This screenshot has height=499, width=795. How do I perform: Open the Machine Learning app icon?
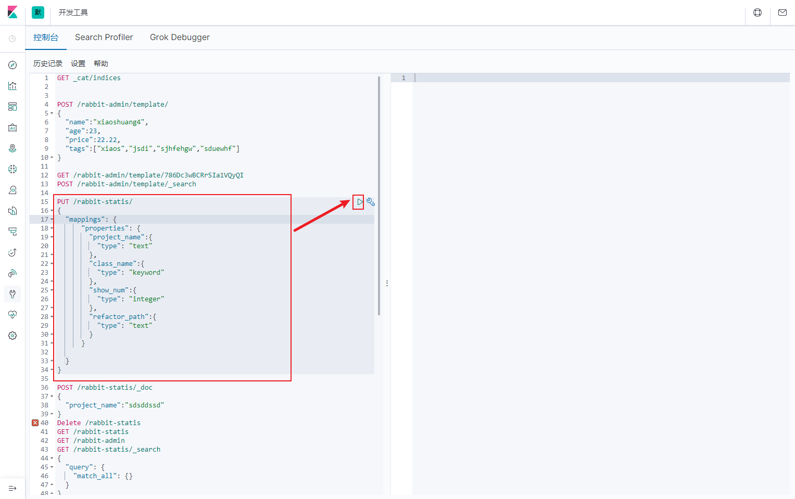12,169
